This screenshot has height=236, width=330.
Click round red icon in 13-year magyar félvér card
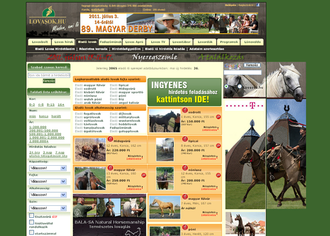click(x=144, y=175)
